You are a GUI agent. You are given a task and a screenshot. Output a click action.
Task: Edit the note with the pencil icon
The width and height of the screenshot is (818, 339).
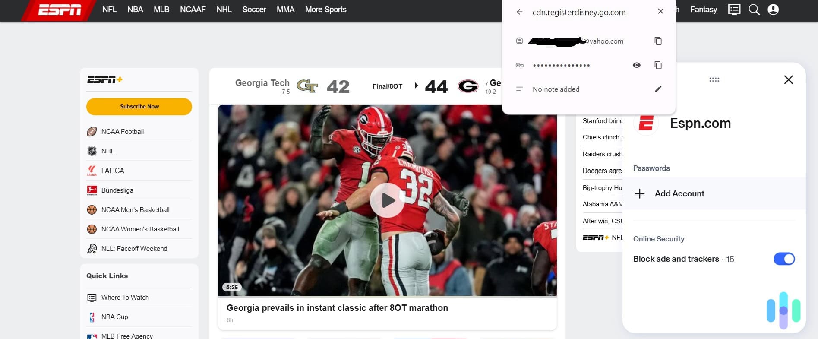(658, 89)
